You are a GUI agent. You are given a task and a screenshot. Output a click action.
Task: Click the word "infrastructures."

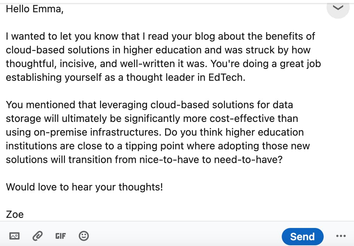[126, 132]
